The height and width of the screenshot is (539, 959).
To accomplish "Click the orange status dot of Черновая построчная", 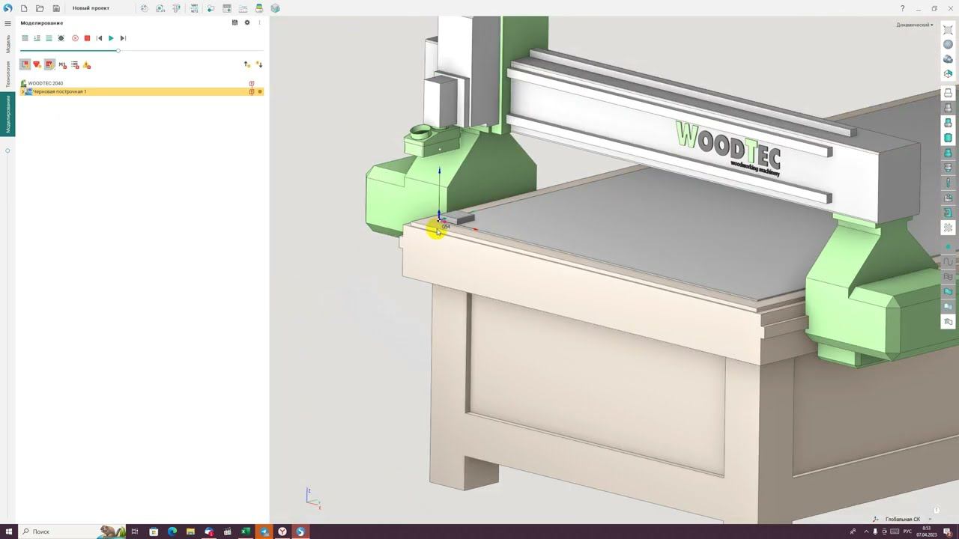I will click(x=260, y=91).
